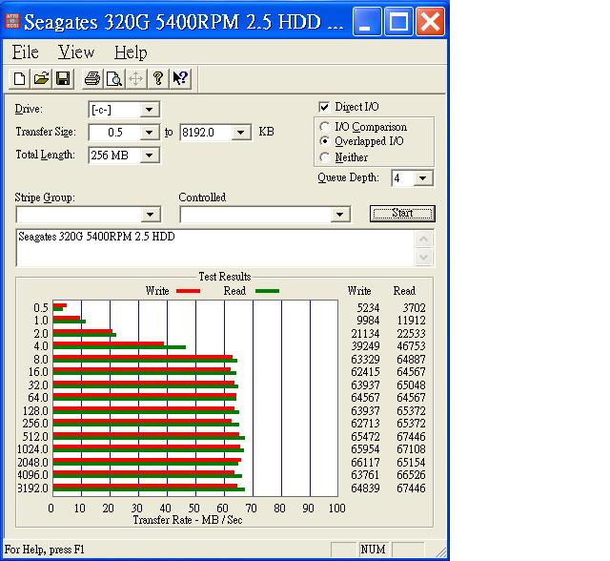Click the application icon in title bar

click(12, 21)
